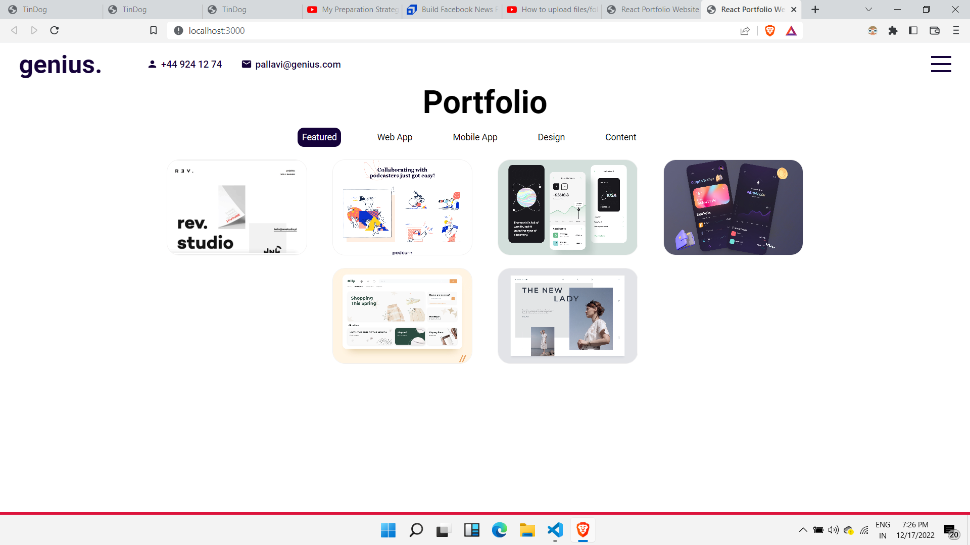Screen dimensions: 970x545
Task: Switch to Visual Studio Code
Action: (555, 530)
